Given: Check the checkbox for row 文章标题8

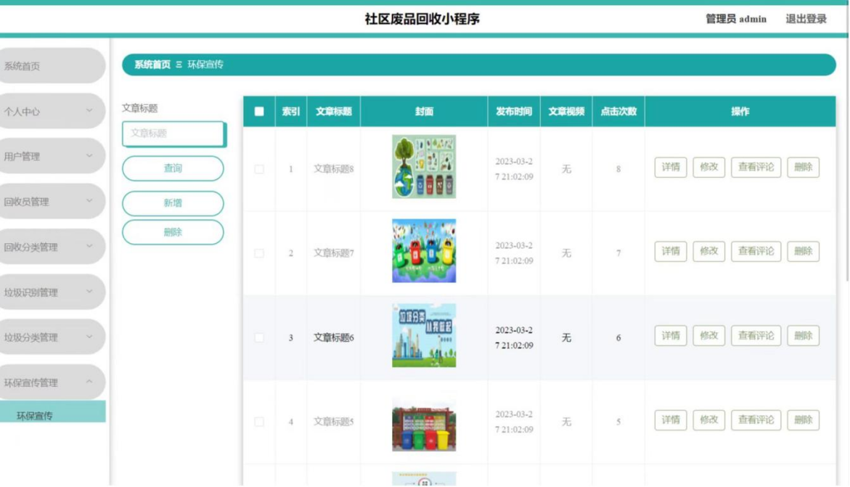Looking at the screenshot, I should [259, 169].
